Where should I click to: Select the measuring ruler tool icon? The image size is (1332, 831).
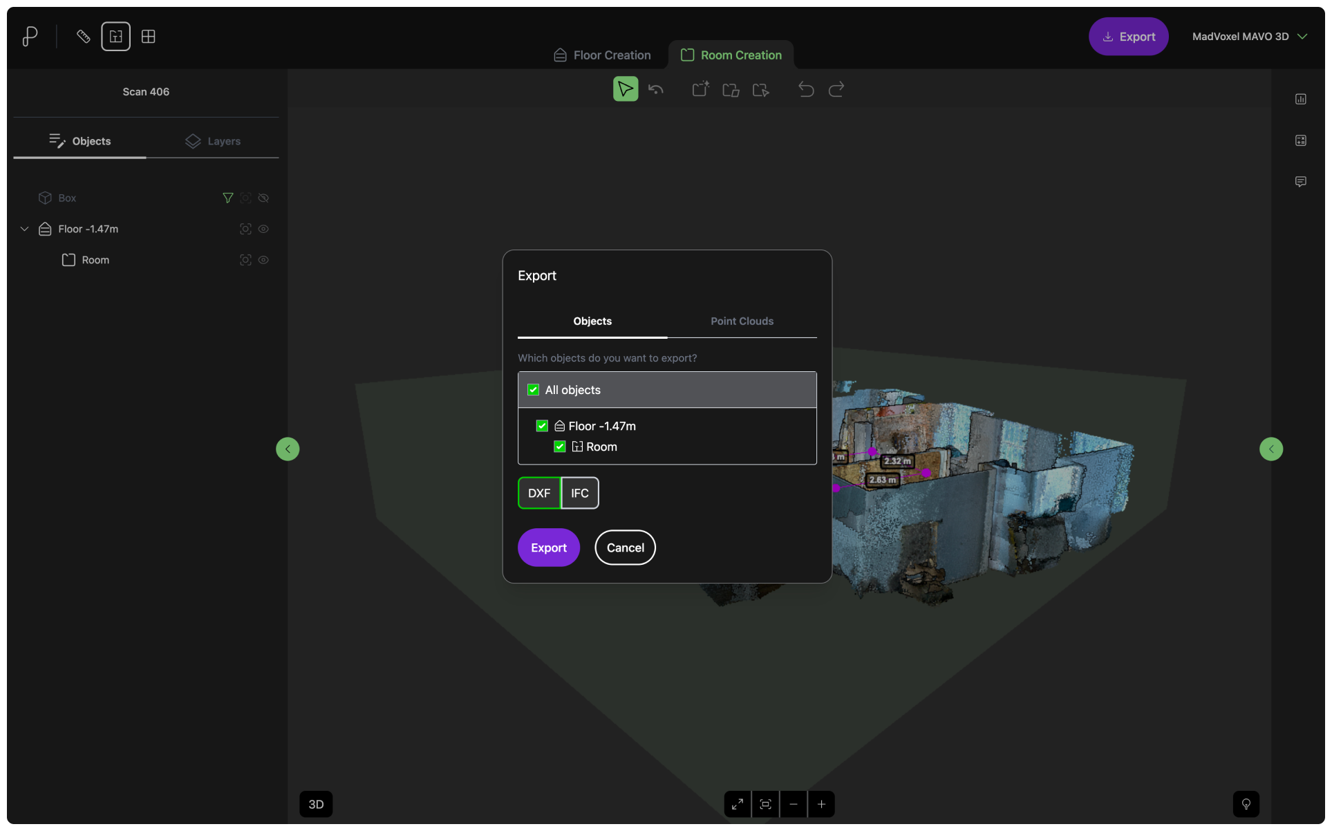click(x=83, y=37)
